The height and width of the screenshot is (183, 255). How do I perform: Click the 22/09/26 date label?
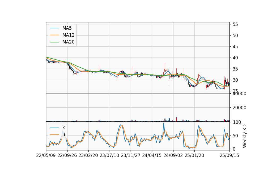click(x=67, y=155)
